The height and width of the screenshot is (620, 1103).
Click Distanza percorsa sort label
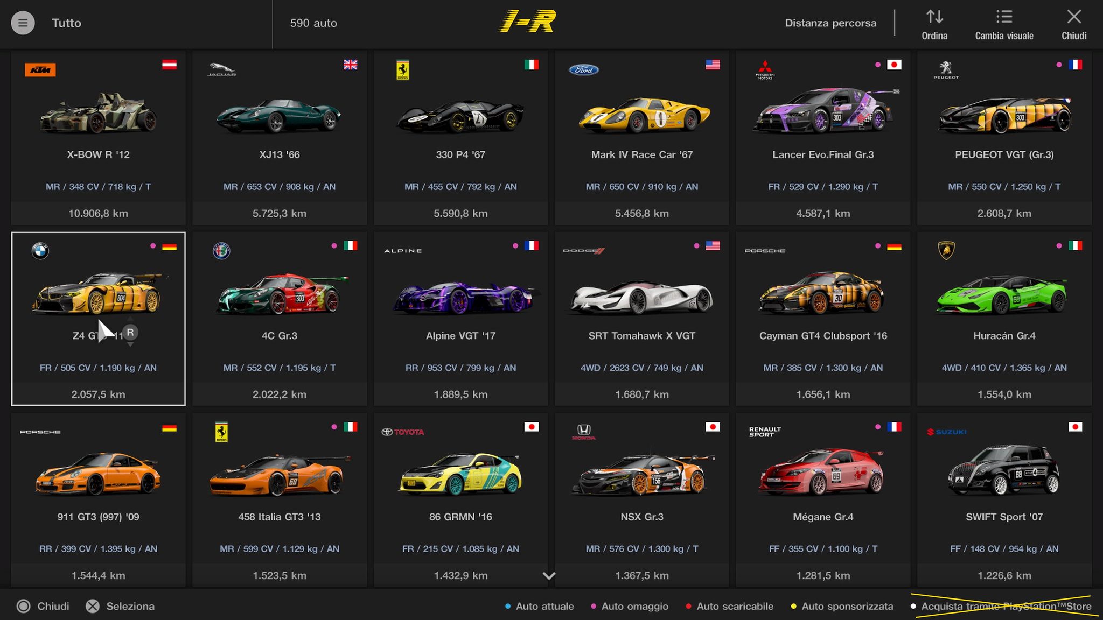pos(830,23)
